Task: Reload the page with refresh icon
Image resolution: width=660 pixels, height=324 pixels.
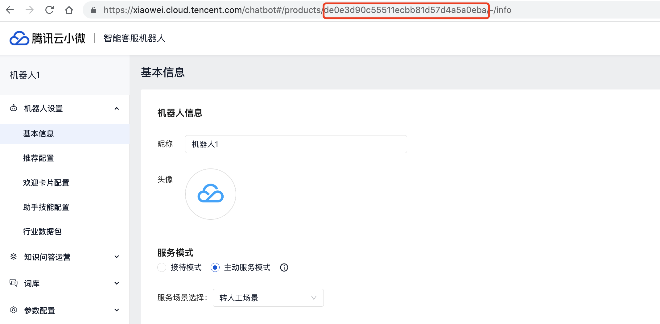Action: 49,10
